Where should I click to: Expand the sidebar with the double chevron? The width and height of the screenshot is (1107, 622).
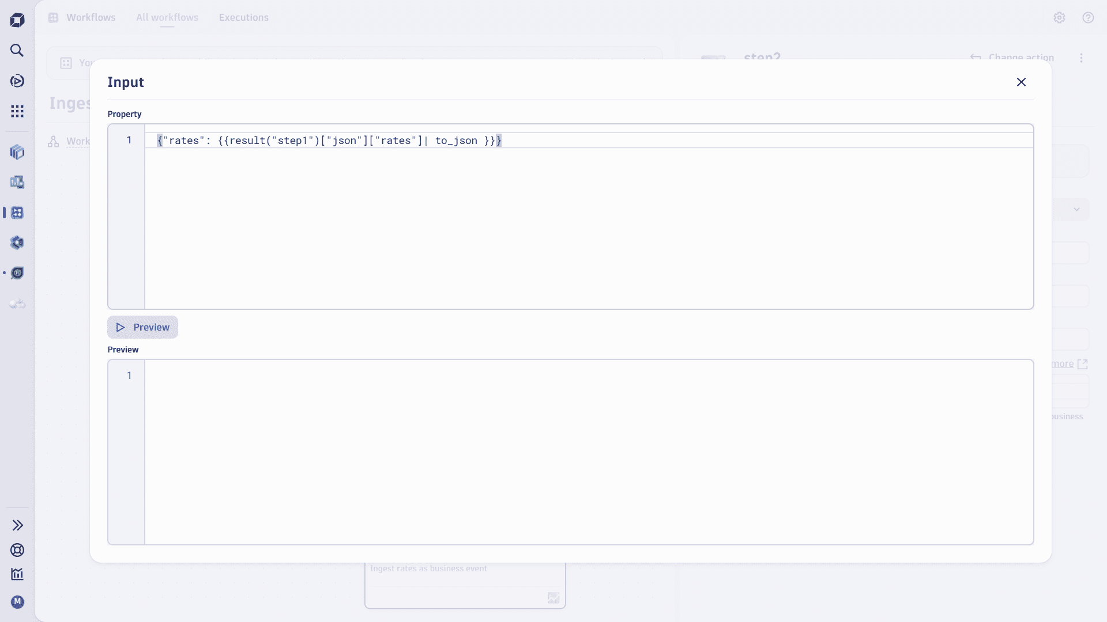[17, 525]
